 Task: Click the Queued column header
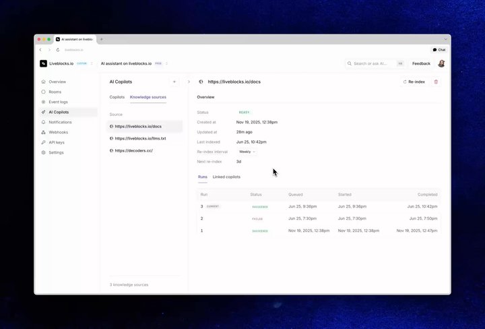(296, 195)
